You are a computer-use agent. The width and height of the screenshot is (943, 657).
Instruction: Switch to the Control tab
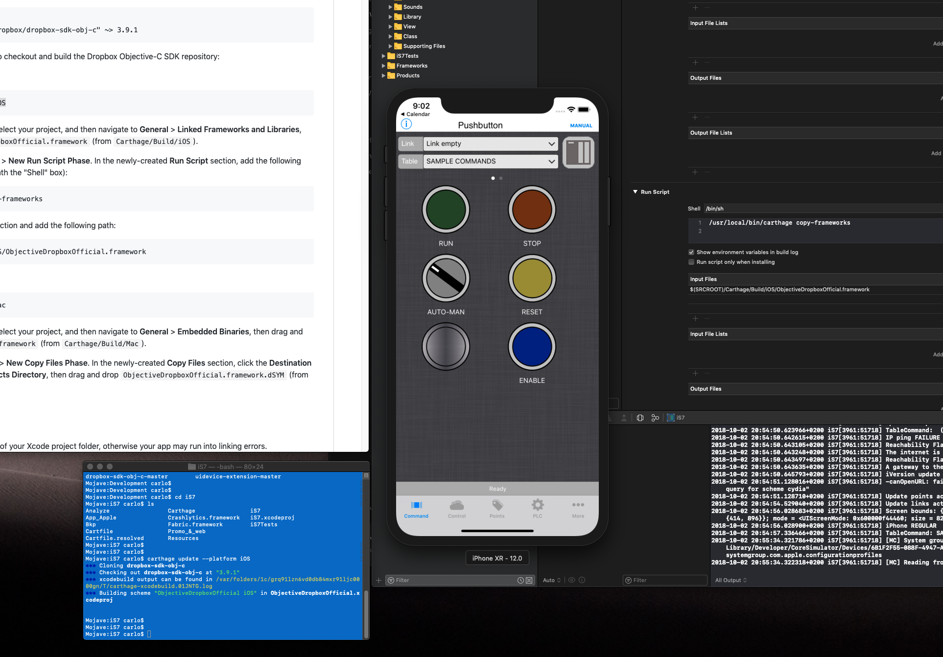coord(457,509)
